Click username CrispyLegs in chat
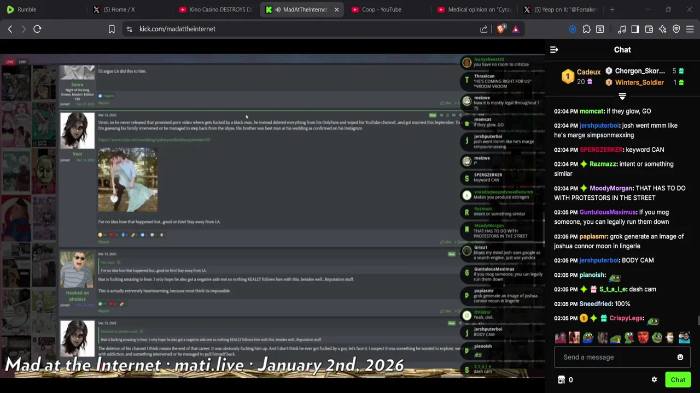Image resolution: width=700 pixels, height=393 pixels. pyautogui.click(x=626, y=318)
